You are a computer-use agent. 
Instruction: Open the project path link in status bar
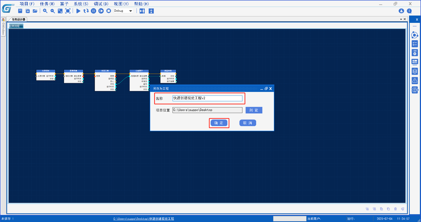144,219
